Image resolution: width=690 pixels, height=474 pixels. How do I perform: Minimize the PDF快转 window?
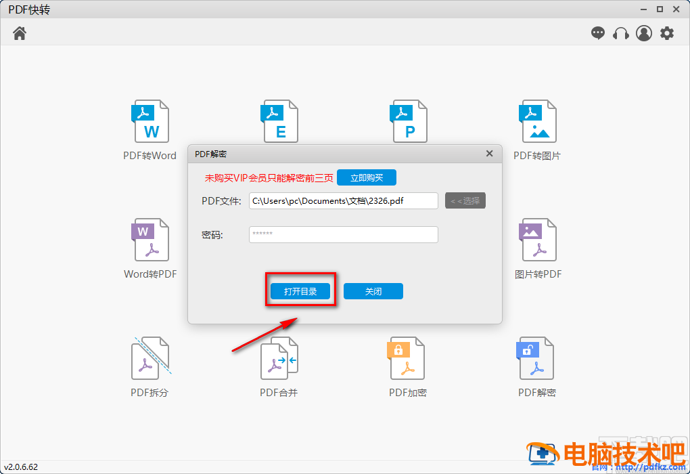[643, 9]
